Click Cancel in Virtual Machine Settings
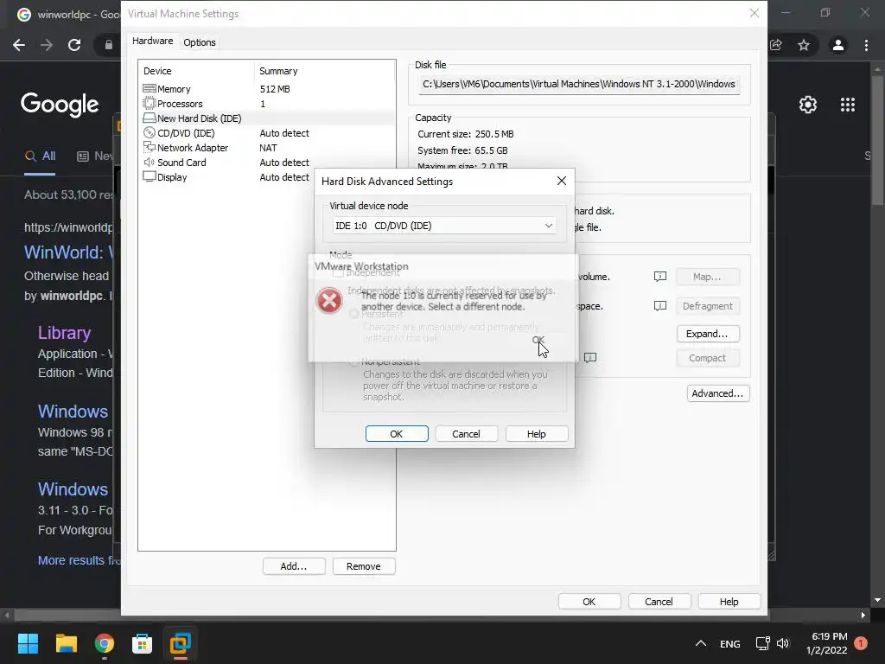The height and width of the screenshot is (664, 885). [x=659, y=602]
